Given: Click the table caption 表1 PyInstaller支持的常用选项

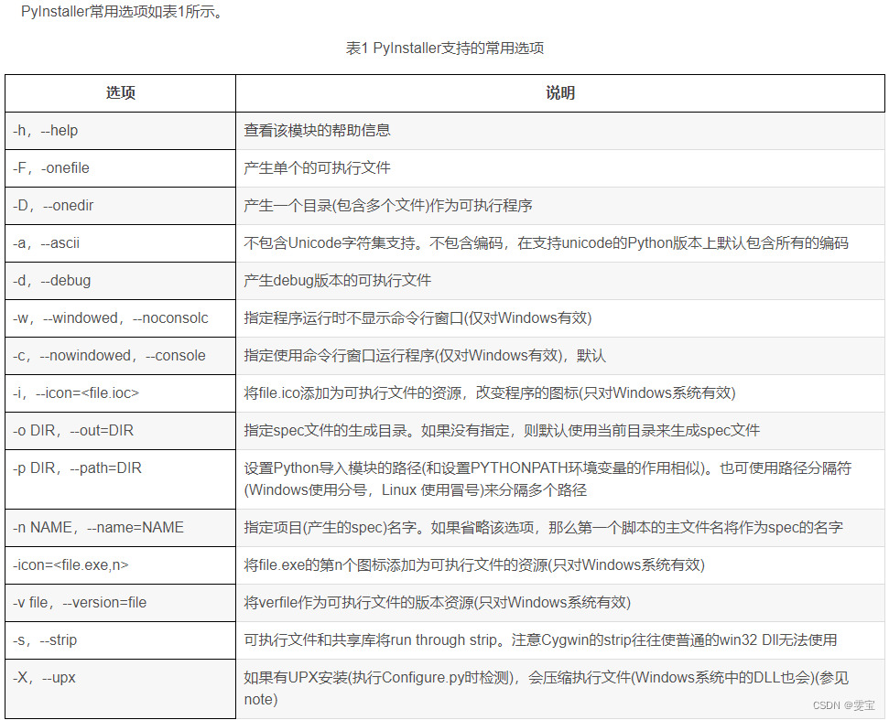Looking at the screenshot, I should coord(445,48).
